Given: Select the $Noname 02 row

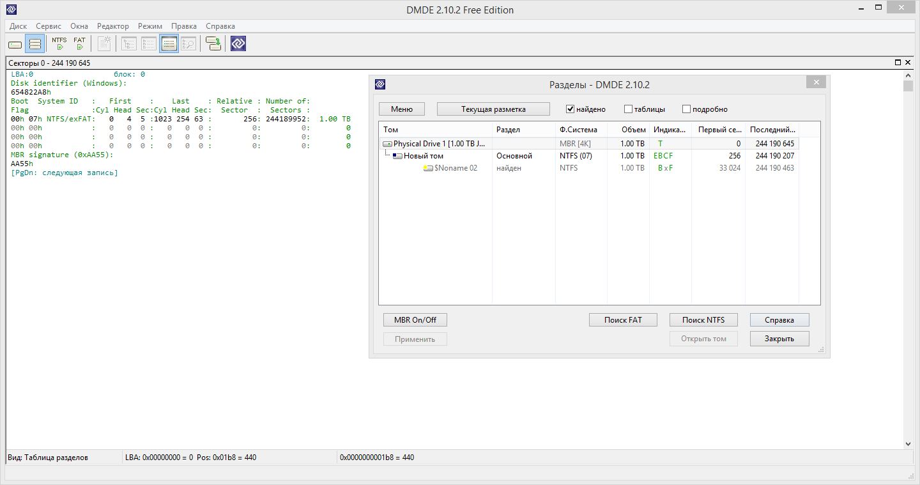Looking at the screenshot, I should (589, 168).
